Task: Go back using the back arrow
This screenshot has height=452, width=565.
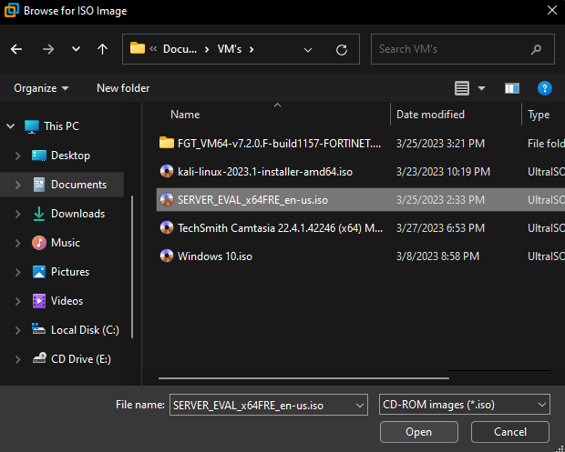Action: pos(16,49)
